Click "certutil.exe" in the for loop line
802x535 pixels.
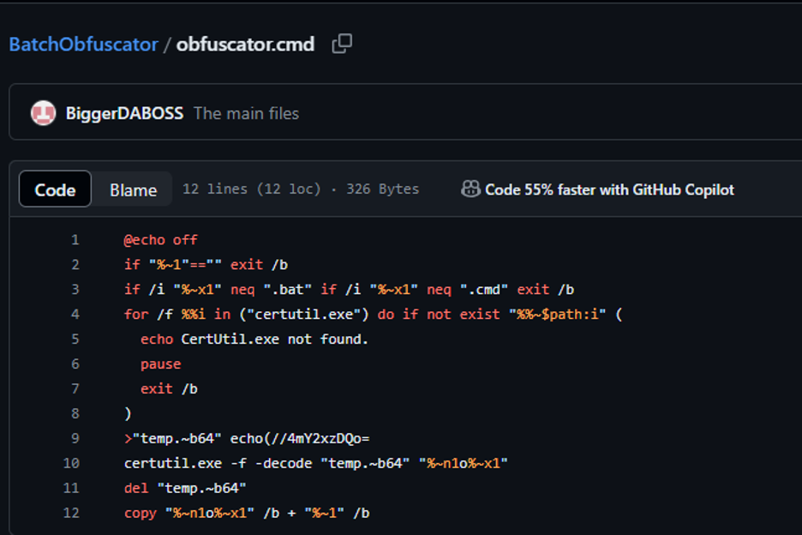point(304,315)
